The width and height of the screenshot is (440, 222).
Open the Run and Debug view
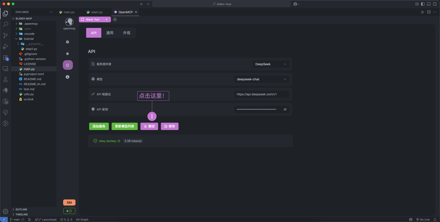coord(5,46)
